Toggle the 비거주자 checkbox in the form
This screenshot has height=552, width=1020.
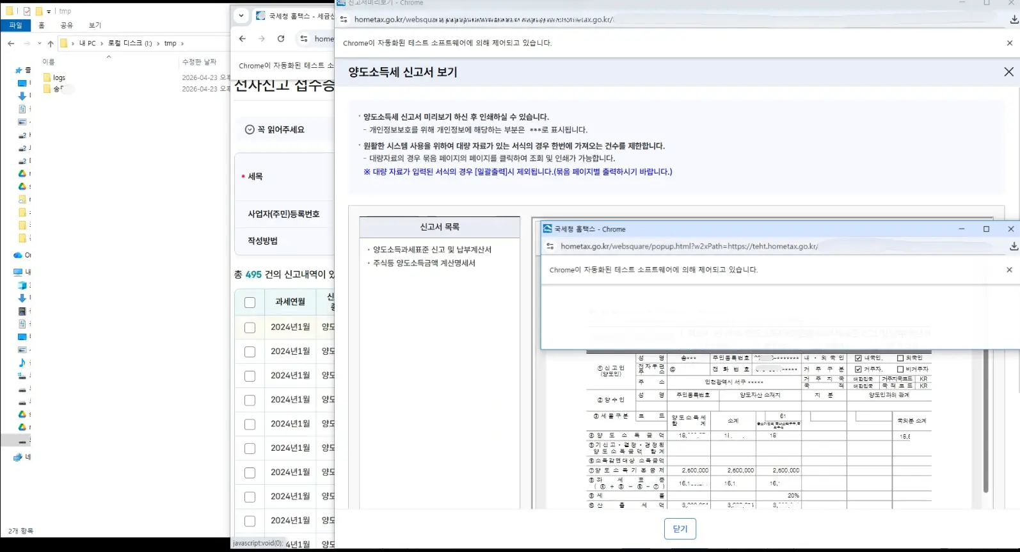(900, 369)
